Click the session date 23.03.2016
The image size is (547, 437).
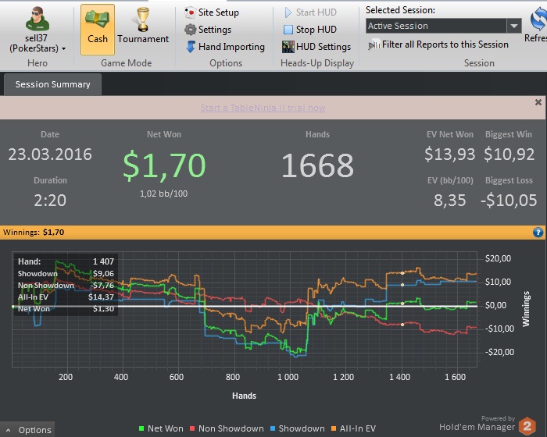(50, 155)
